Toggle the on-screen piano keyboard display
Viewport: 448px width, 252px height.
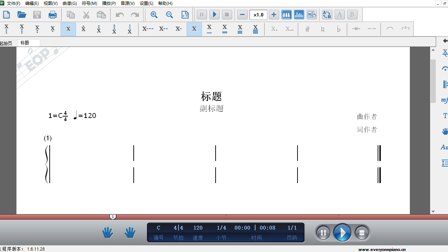(286, 14)
